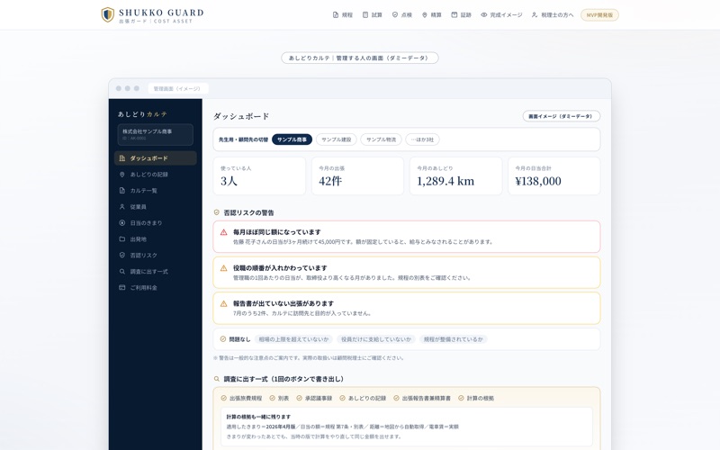Show the …ほか3社 client pill
Viewport: 720px width, 450px height.
click(422, 139)
